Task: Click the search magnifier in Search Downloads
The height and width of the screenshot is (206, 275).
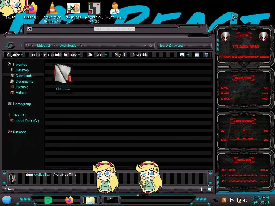Action: (x=209, y=46)
